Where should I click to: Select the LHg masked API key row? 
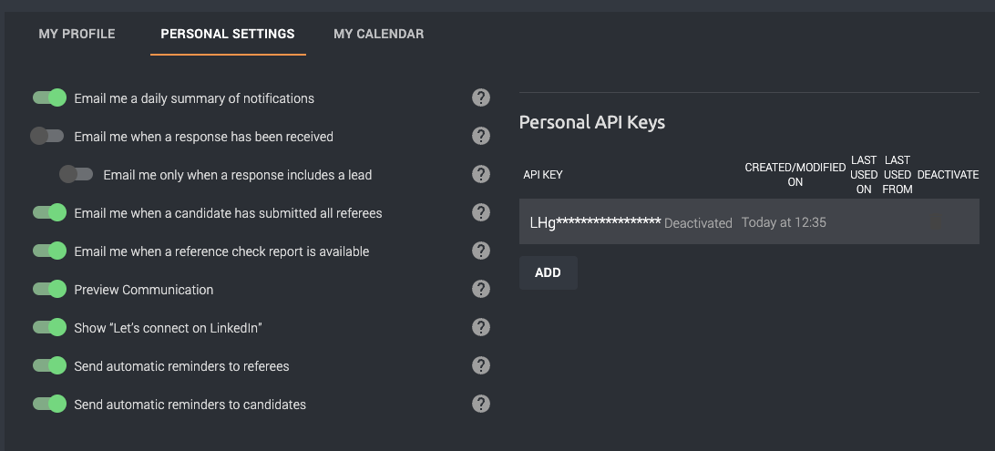click(749, 222)
